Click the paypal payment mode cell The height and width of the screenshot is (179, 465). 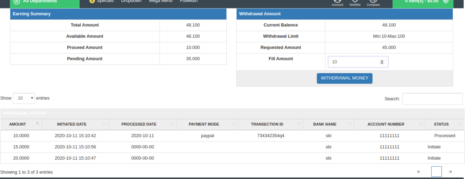pos(207,136)
